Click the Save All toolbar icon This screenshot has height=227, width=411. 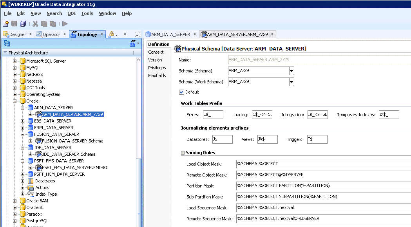tap(23, 24)
